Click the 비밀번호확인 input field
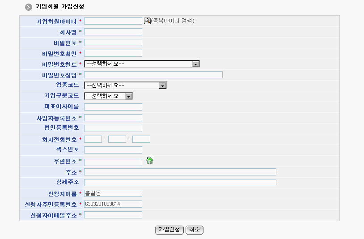Screen dimensions: 364x239 pos(113,53)
